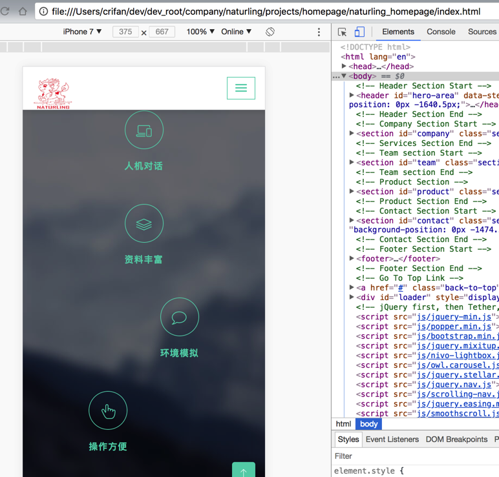Image resolution: width=499 pixels, height=477 pixels.
Task: Open the Online throttling dropdown
Action: pyautogui.click(x=237, y=32)
